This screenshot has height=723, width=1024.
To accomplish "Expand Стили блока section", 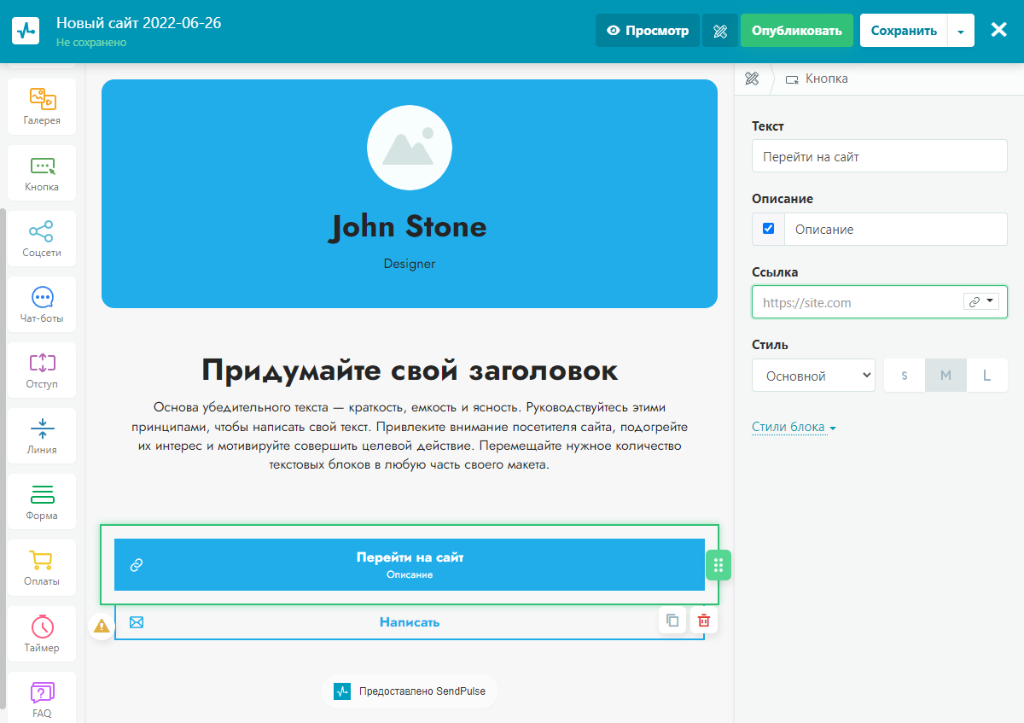I will pos(794,427).
